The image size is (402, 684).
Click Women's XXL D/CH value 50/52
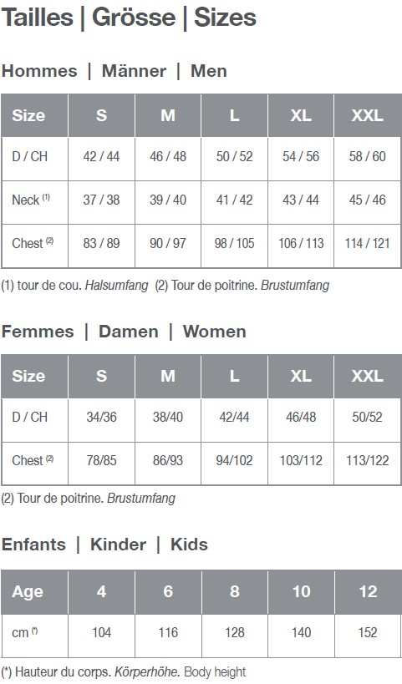click(368, 417)
